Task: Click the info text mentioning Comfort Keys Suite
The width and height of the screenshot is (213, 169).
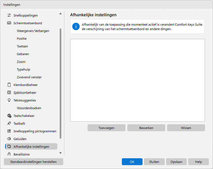Action: (142, 27)
